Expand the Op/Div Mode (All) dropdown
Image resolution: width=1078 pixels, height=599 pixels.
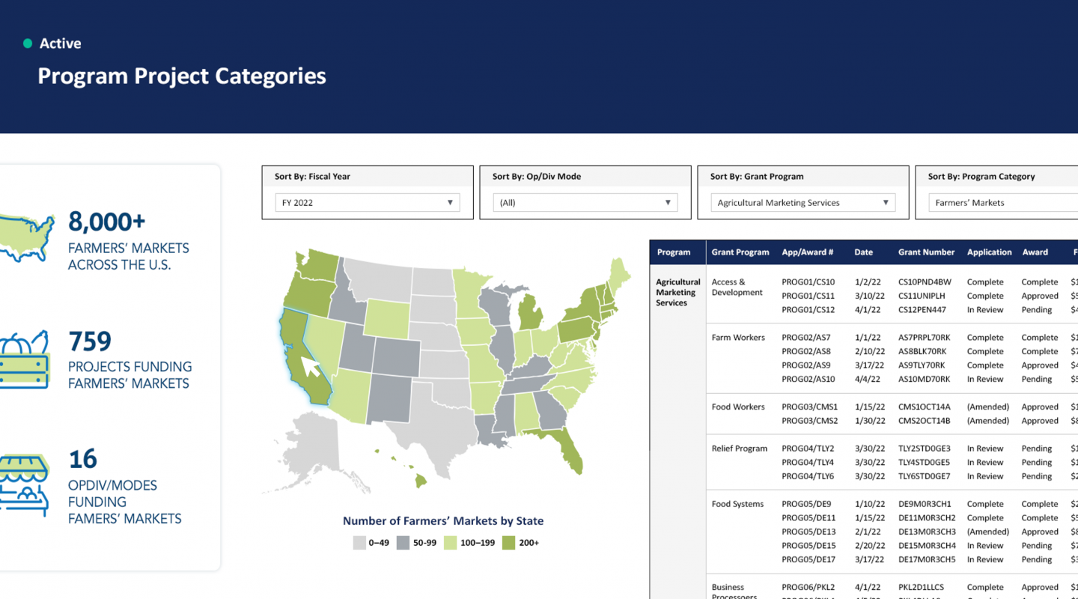tap(585, 203)
